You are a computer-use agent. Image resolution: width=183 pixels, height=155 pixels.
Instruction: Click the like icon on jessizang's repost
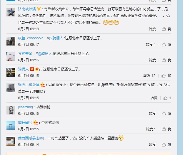(166, 113)
